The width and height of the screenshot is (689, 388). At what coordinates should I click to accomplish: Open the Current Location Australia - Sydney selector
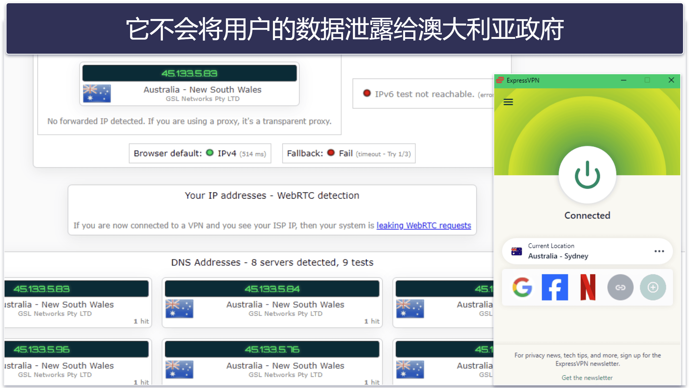[x=587, y=251]
